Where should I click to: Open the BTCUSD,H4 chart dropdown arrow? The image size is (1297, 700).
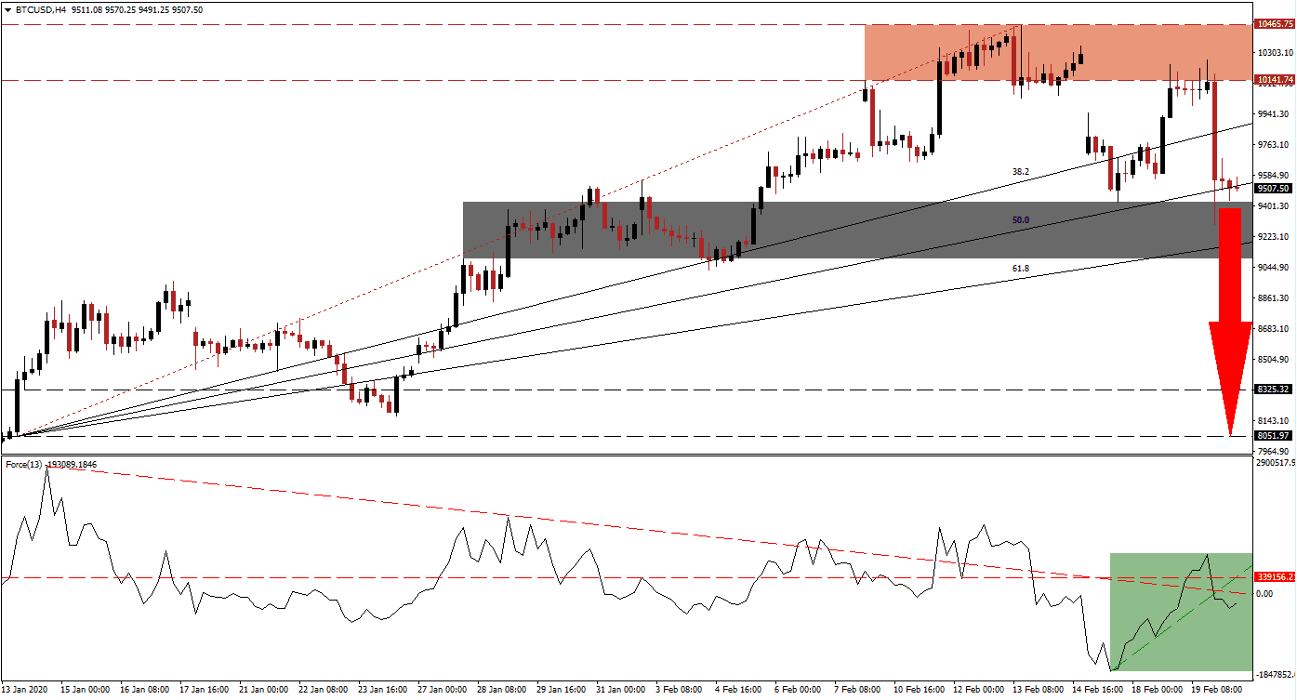pyautogui.click(x=9, y=8)
